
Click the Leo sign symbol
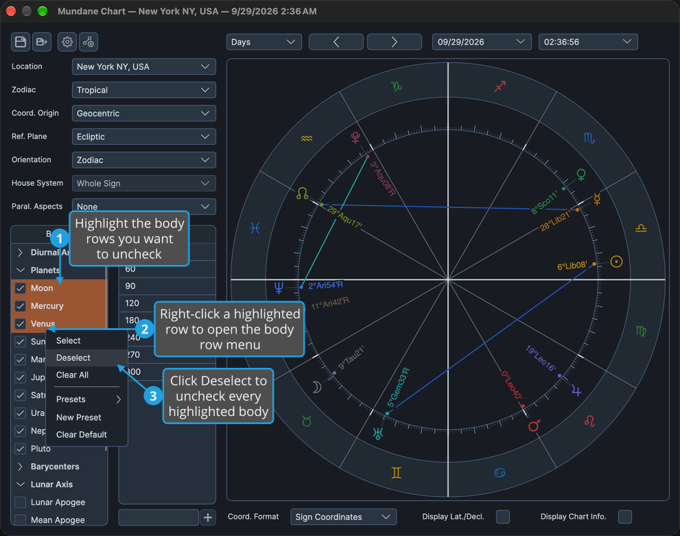589,421
